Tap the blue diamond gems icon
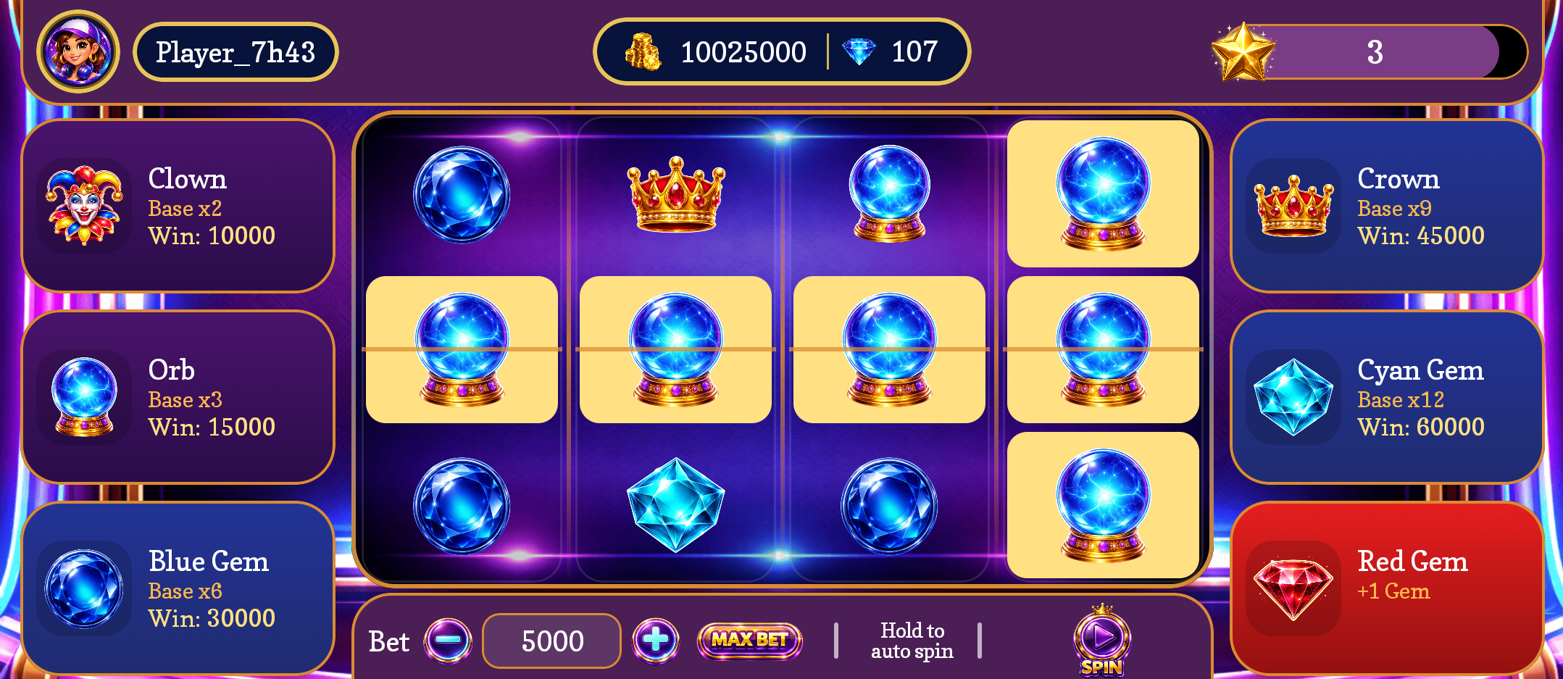The image size is (1563, 679). coord(859,51)
